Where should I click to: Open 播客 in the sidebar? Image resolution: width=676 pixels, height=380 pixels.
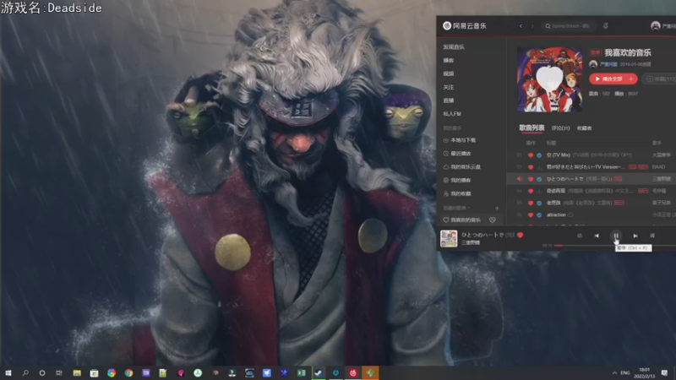click(x=449, y=60)
